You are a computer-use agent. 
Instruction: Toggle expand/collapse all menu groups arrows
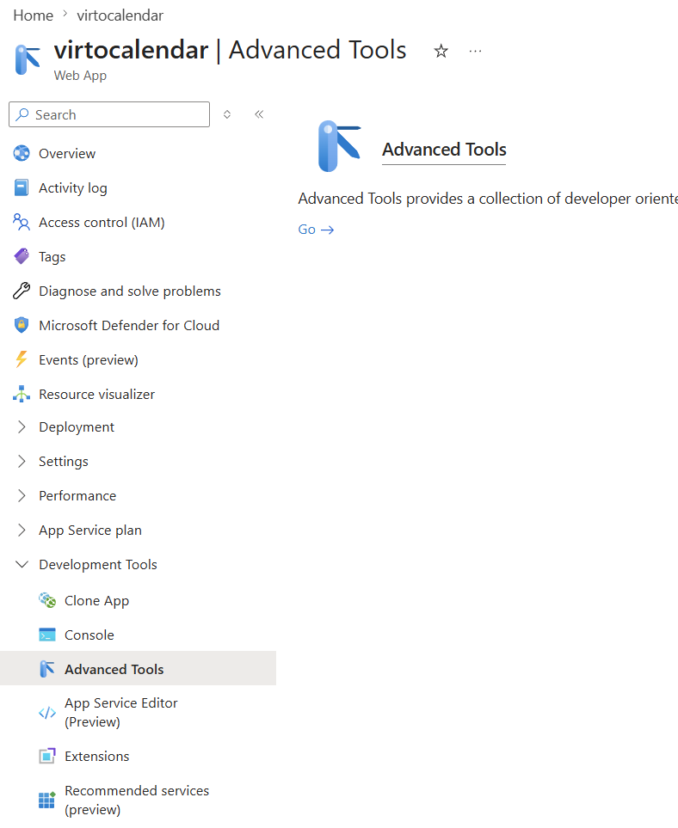[226, 114]
